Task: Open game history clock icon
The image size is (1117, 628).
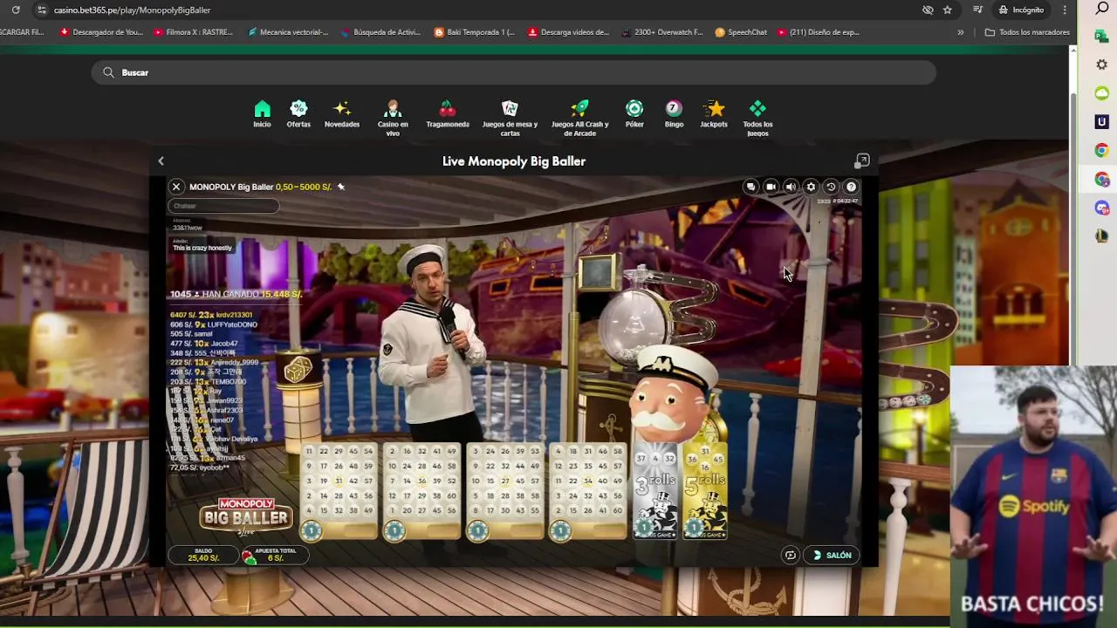Action: pyautogui.click(x=831, y=187)
